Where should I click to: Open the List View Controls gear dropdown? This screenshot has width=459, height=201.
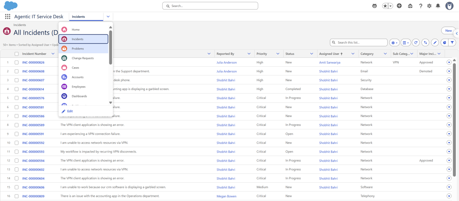(394, 42)
